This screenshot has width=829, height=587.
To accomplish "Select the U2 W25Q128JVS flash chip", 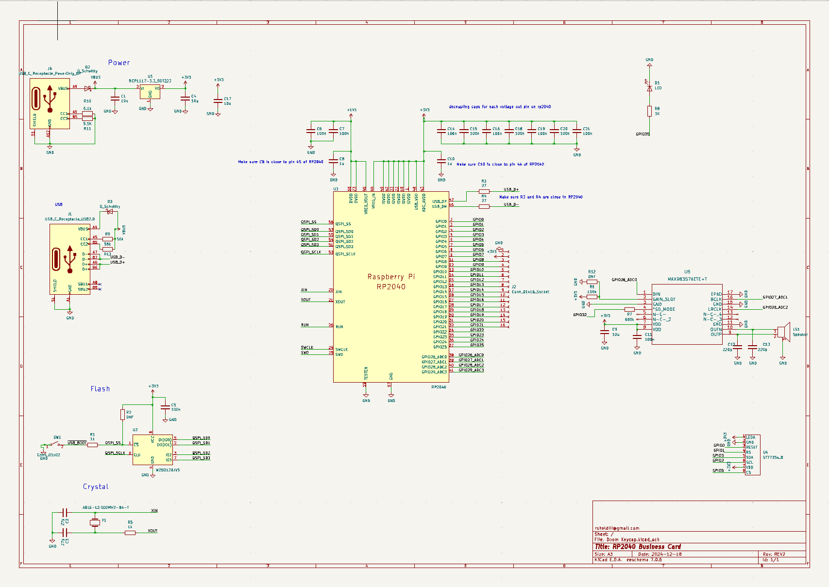I will coord(152,450).
